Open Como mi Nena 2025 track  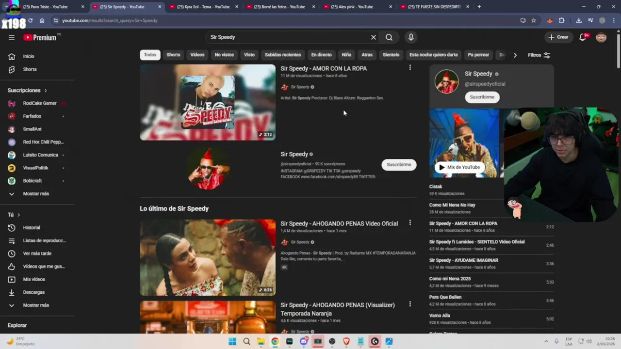coord(450,279)
